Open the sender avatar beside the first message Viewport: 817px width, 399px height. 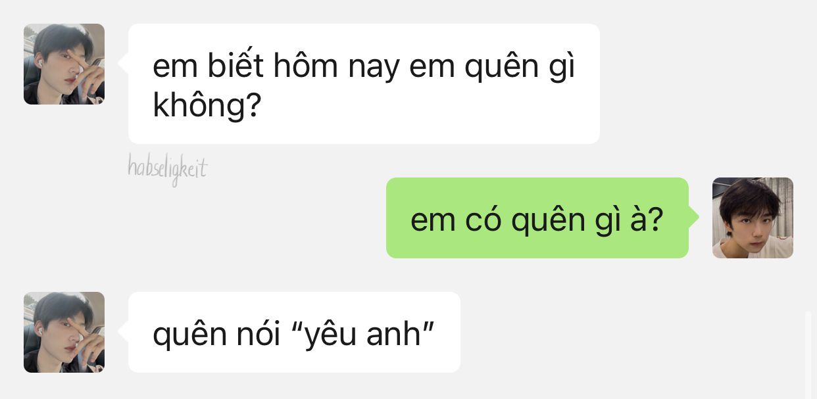click(64, 64)
